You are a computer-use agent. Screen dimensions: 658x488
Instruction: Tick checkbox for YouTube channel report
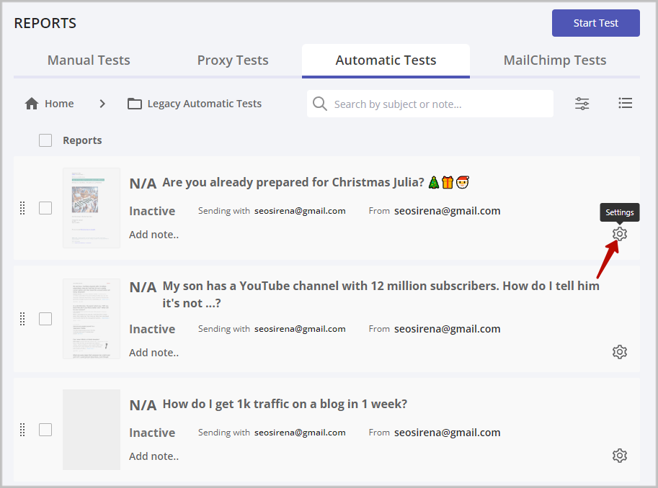pos(45,319)
